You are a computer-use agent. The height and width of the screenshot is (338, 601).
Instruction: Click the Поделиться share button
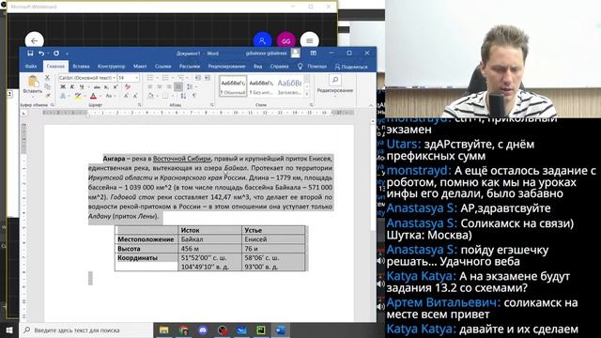point(350,67)
